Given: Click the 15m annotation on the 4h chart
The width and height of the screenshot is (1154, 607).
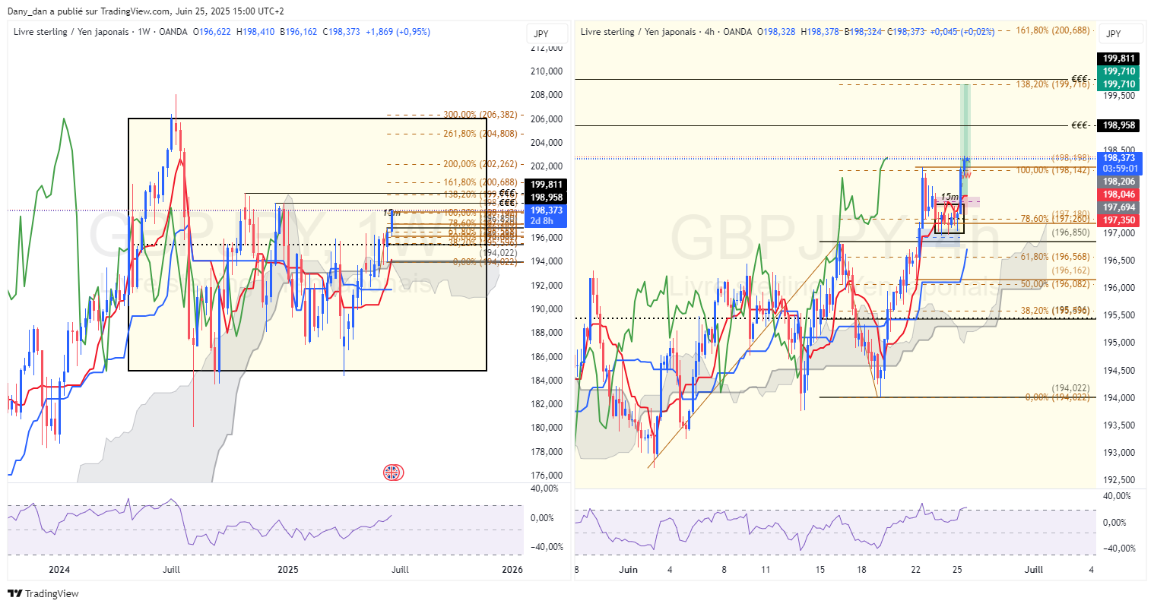Looking at the screenshot, I should [950, 197].
